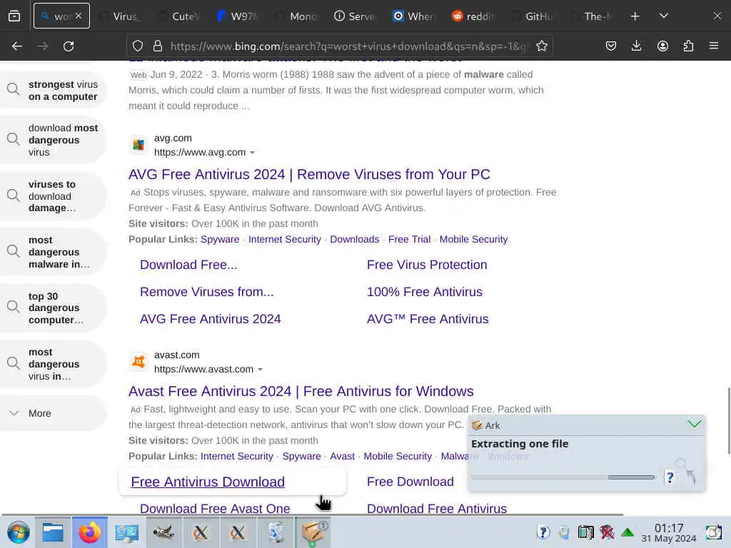The width and height of the screenshot is (731, 548).
Task: Open 'Remove Viruses from...' sitelink
Action: tap(206, 292)
